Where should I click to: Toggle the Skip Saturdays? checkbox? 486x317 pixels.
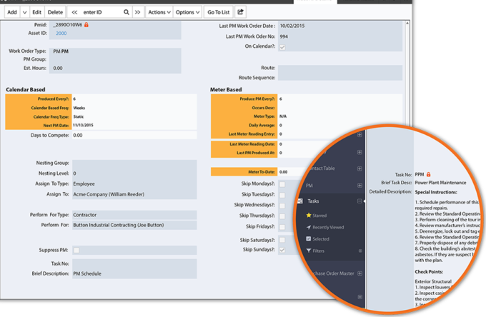point(282,240)
